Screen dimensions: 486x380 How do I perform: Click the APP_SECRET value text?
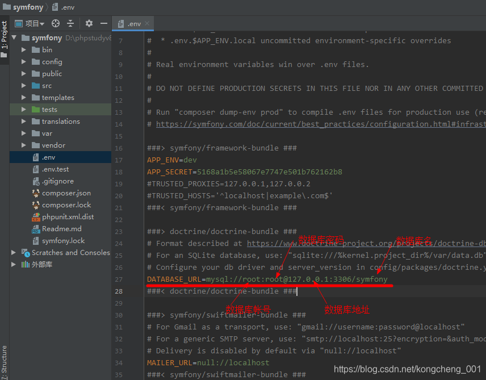click(269, 172)
